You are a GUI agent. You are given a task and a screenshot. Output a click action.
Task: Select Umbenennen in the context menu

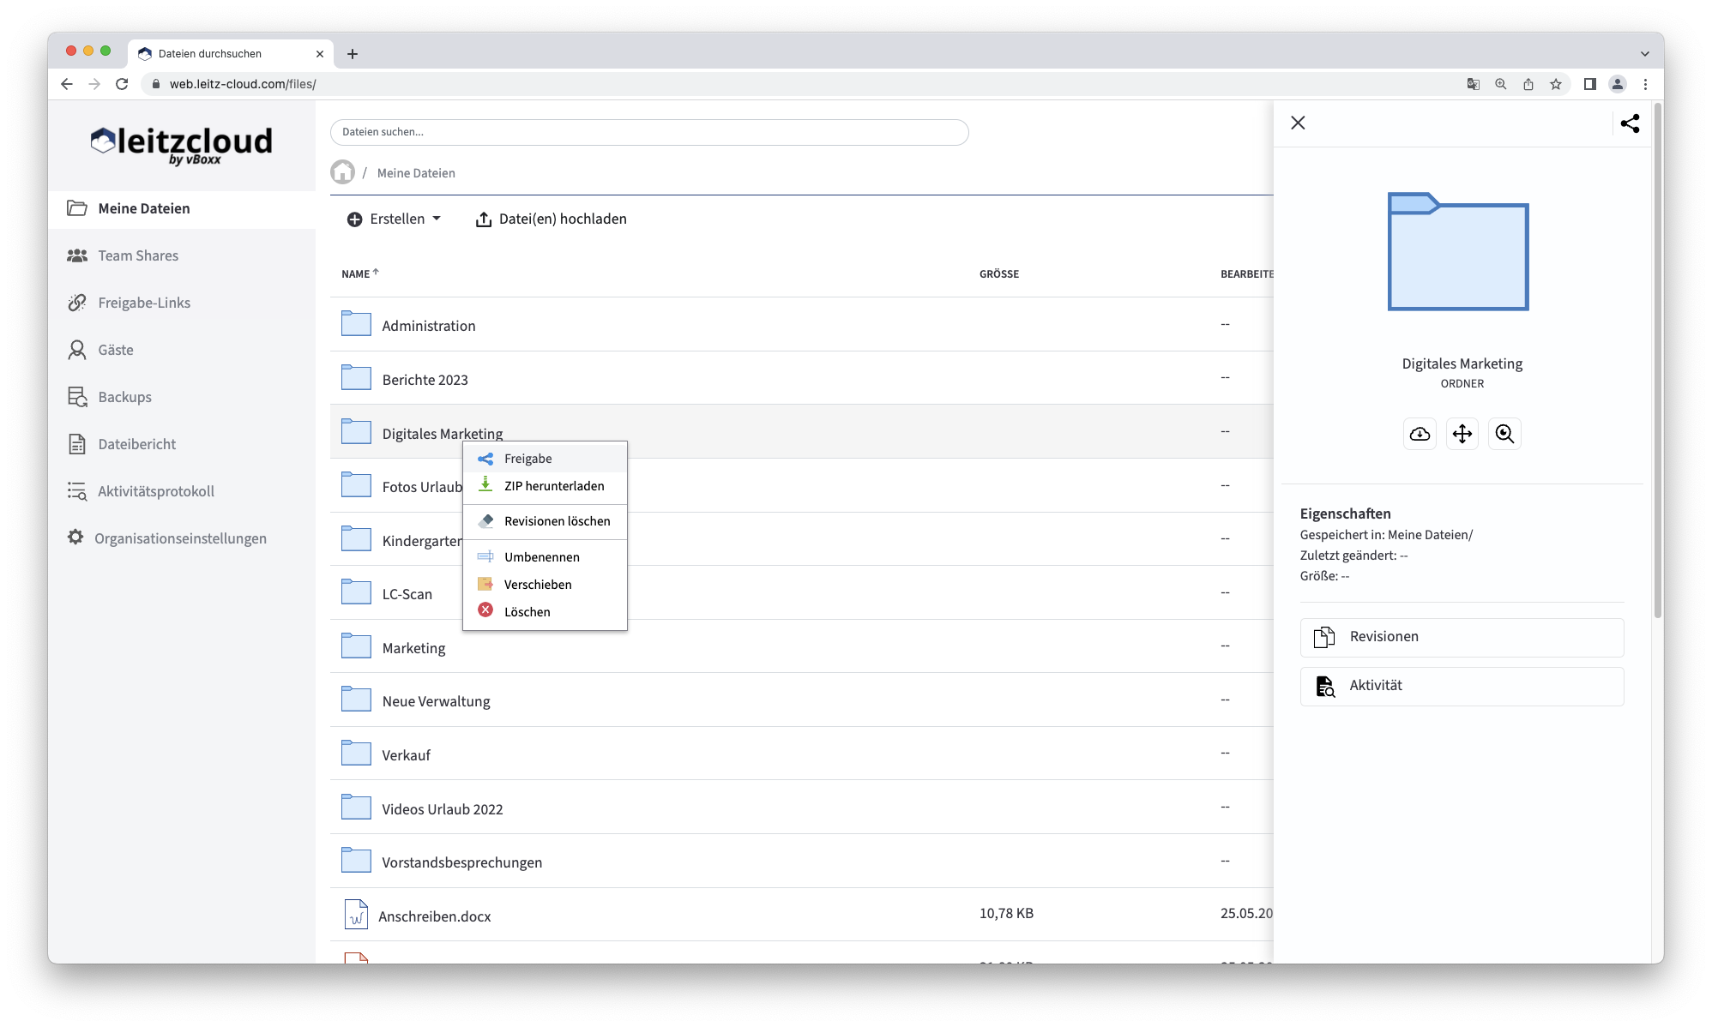541,557
